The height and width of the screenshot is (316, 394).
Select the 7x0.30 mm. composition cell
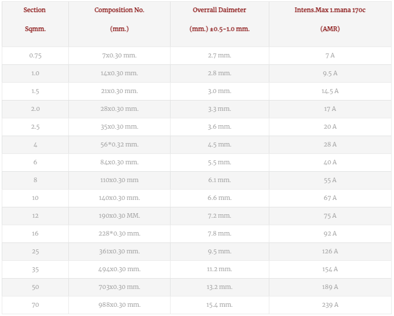coord(119,56)
